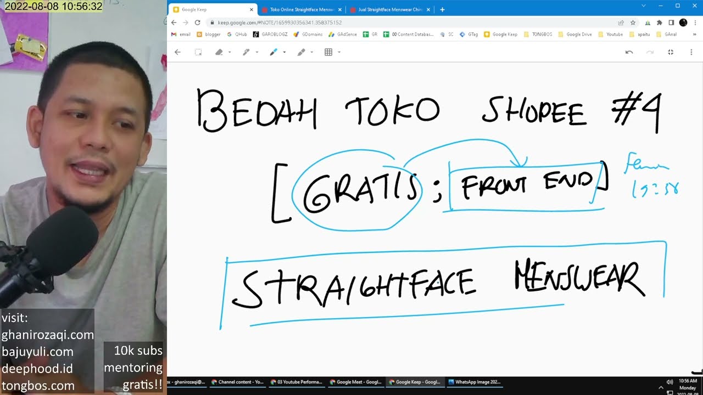This screenshot has width=703, height=395.
Task: Open 03 Youtube Performance taskbar window
Action: pos(297,382)
